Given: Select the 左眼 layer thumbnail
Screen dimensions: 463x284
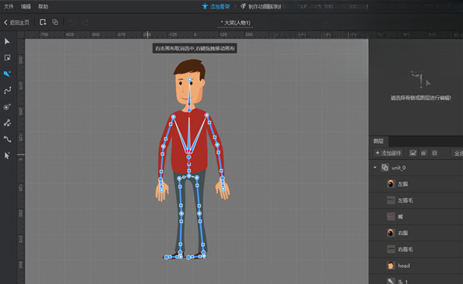Looking at the screenshot, I should point(391,184).
